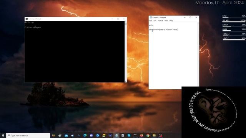Maximize the Command Prompt window
246x138 pixels.
coord(118,19)
